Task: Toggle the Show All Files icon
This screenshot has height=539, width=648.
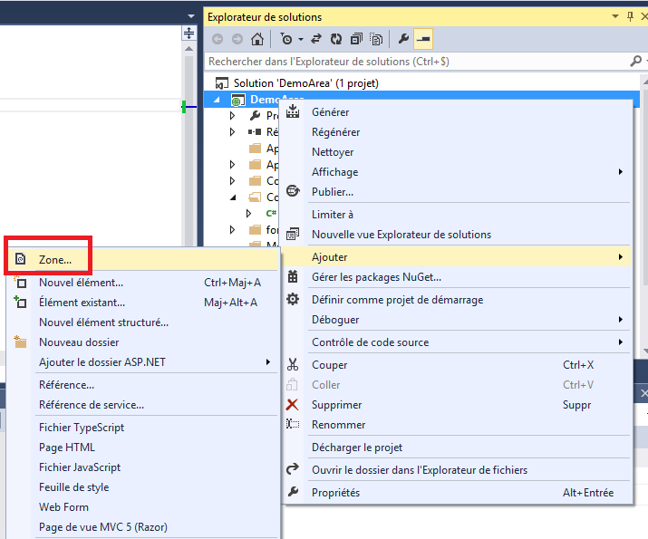Action: pos(376,39)
